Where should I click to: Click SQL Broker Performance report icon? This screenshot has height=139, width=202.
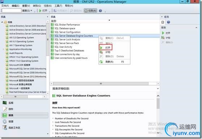[52, 25]
